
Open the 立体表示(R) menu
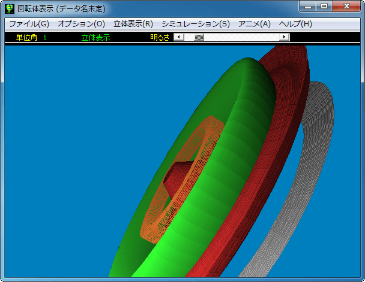coord(133,24)
